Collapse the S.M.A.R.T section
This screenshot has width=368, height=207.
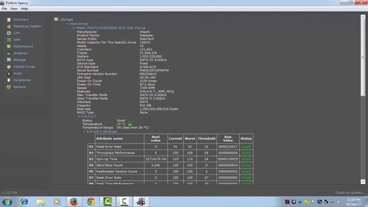coord(79,117)
